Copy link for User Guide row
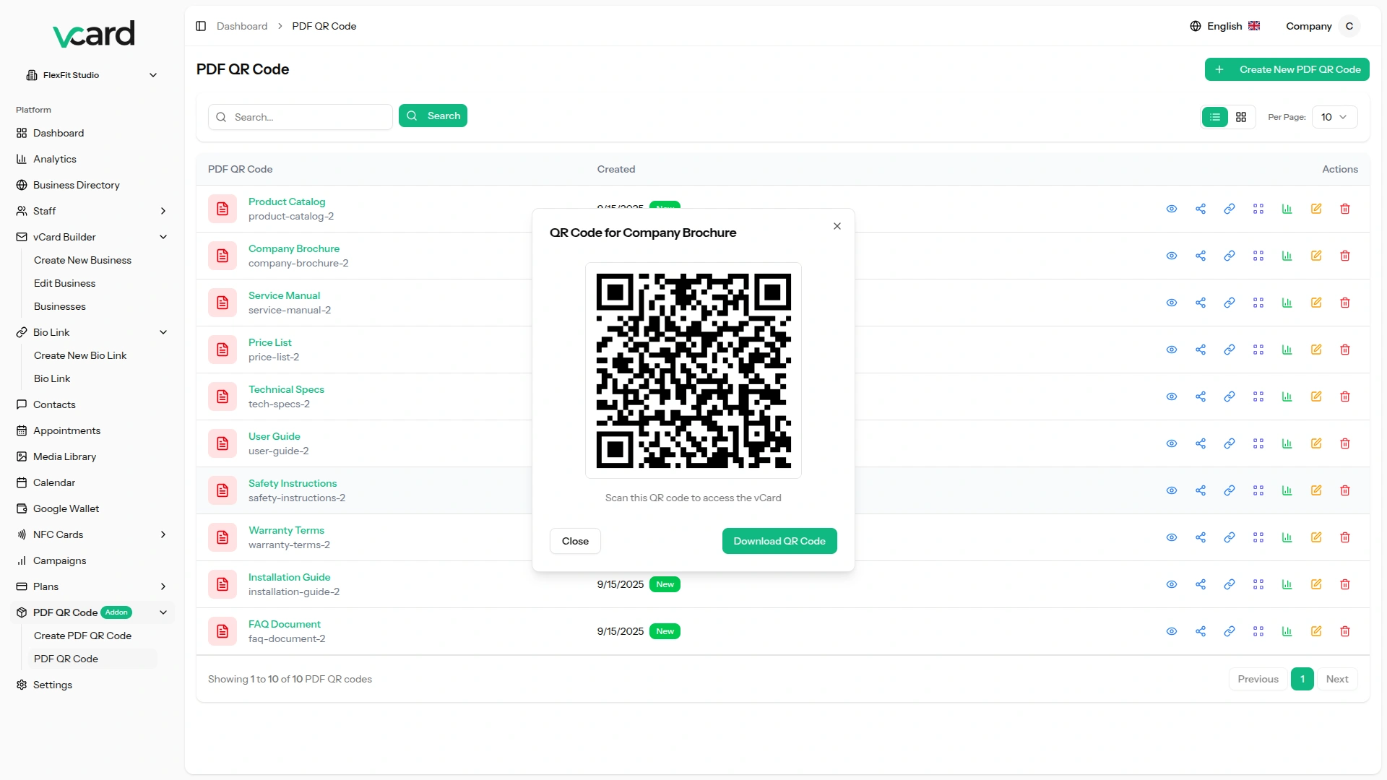The width and height of the screenshot is (1387, 780). tap(1230, 443)
